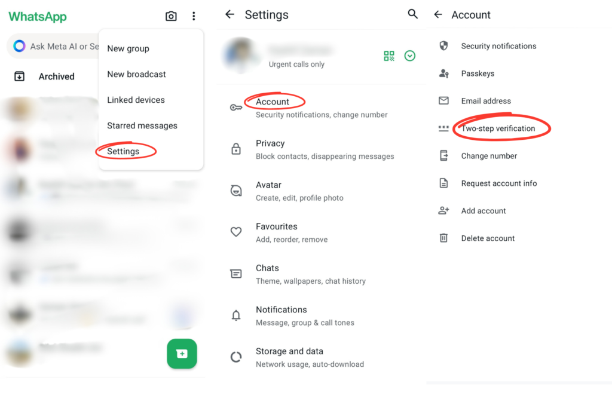The image size is (612, 408).
Task: Tap the Urgent calls only status text
Action: [296, 64]
